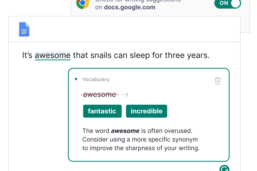Click the arrow beside crossed-out awesome

coord(126,94)
